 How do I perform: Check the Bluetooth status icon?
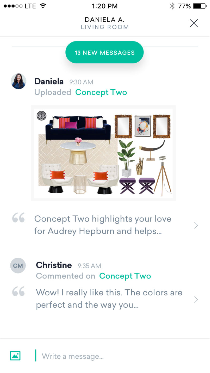(x=172, y=6)
